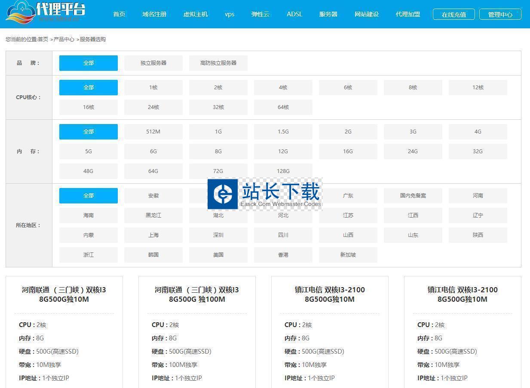Click the 在线充值 button

pyautogui.click(x=453, y=14)
